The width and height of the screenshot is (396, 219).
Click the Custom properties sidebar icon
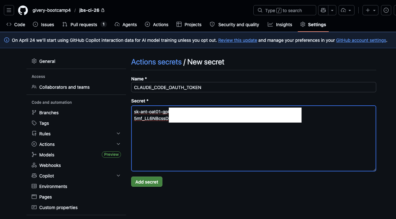pos(34,207)
